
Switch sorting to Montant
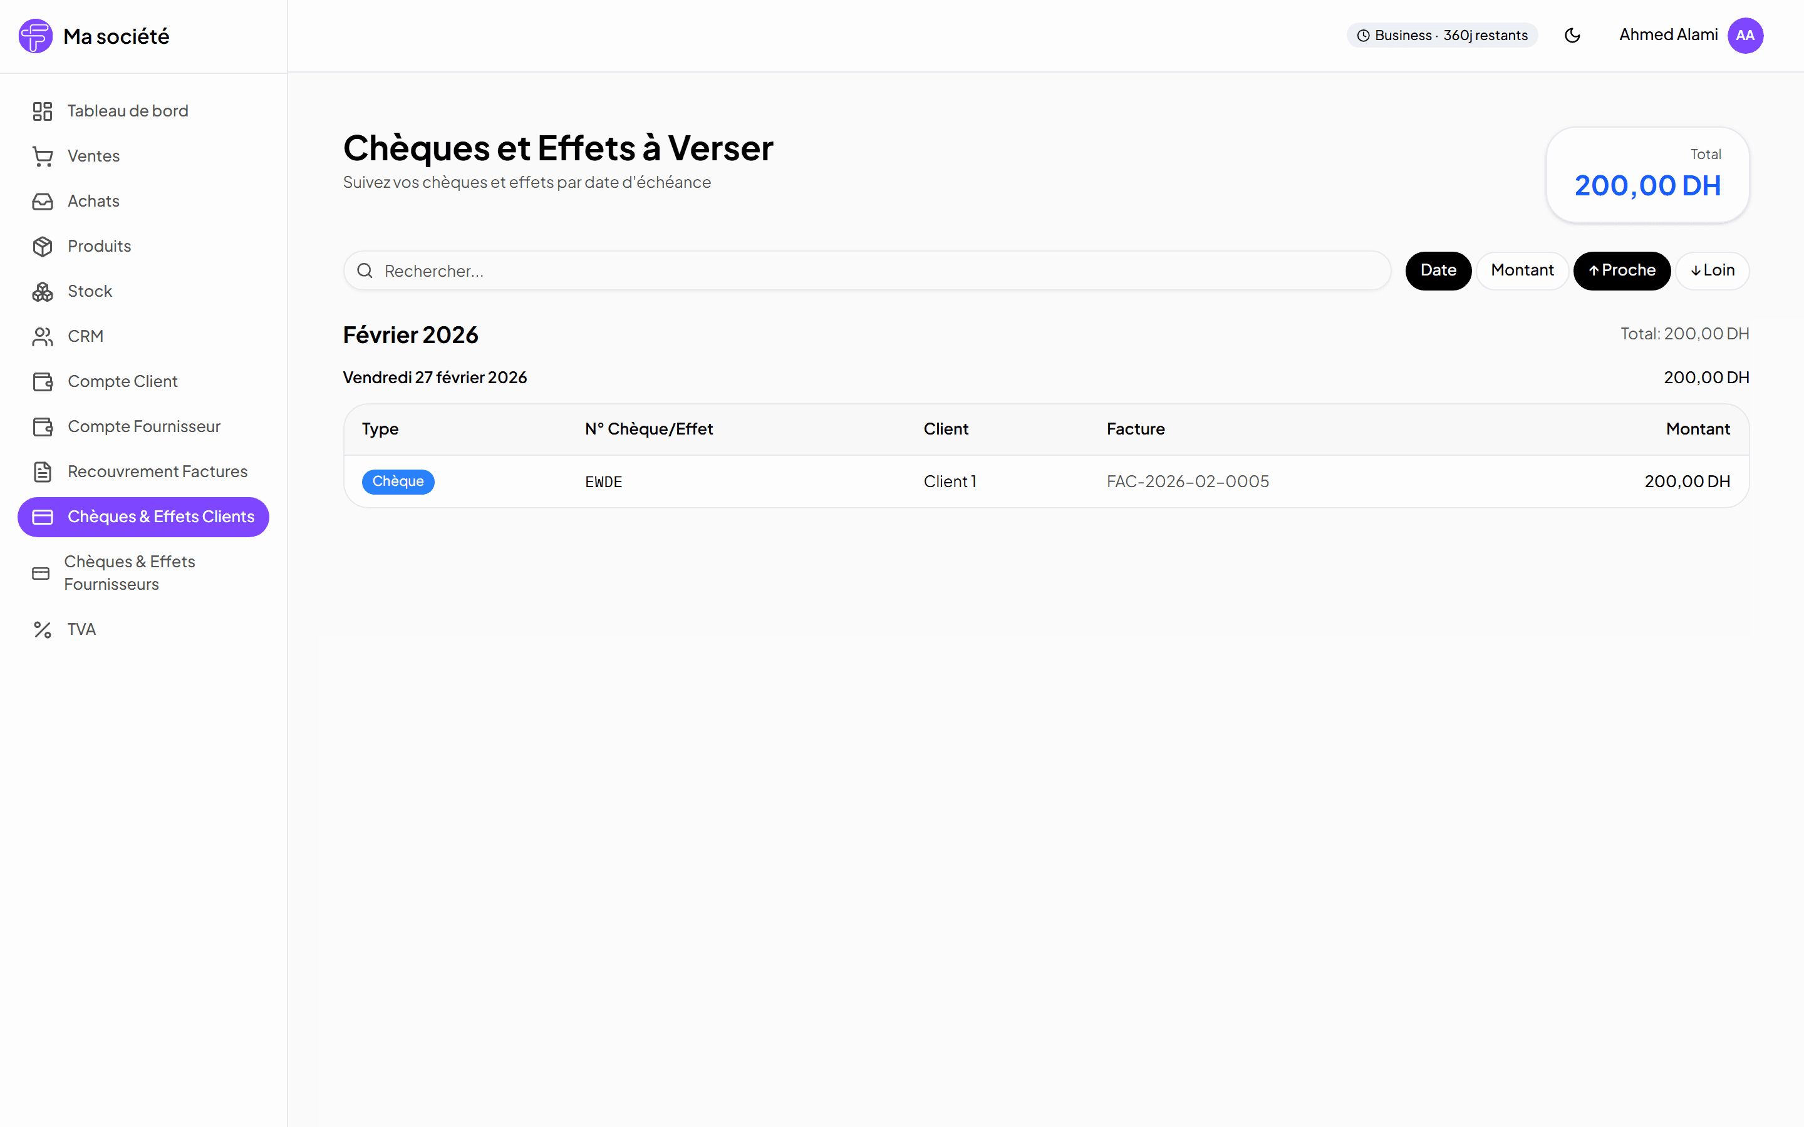click(1522, 270)
